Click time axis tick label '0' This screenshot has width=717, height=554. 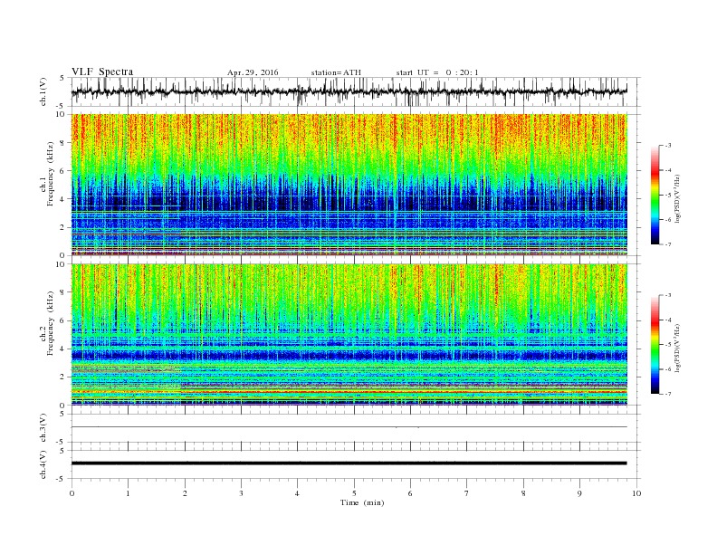pyautogui.click(x=72, y=493)
